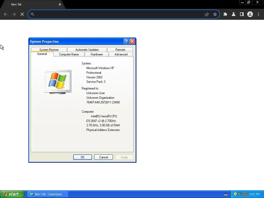Click the '2.70 GHz, 3.00 GB of RAM' text
264x198 pixels.
coord(103,125)
